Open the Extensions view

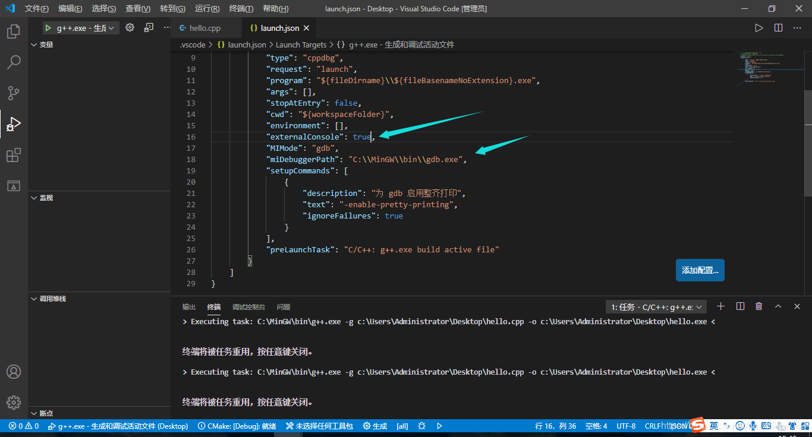click(14, 155)
